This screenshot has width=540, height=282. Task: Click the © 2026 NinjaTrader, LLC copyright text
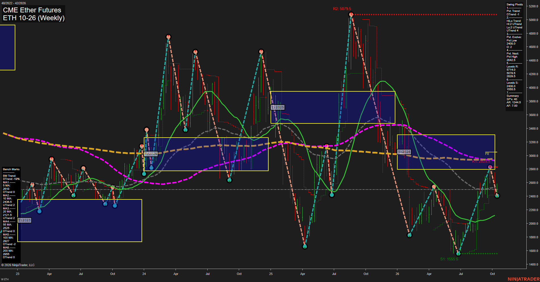(18, 265)
